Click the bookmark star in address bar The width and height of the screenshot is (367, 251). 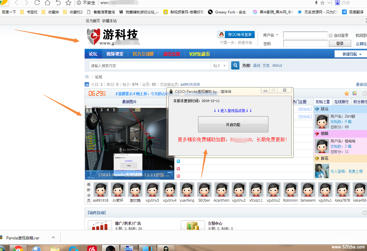pos(322,3)
